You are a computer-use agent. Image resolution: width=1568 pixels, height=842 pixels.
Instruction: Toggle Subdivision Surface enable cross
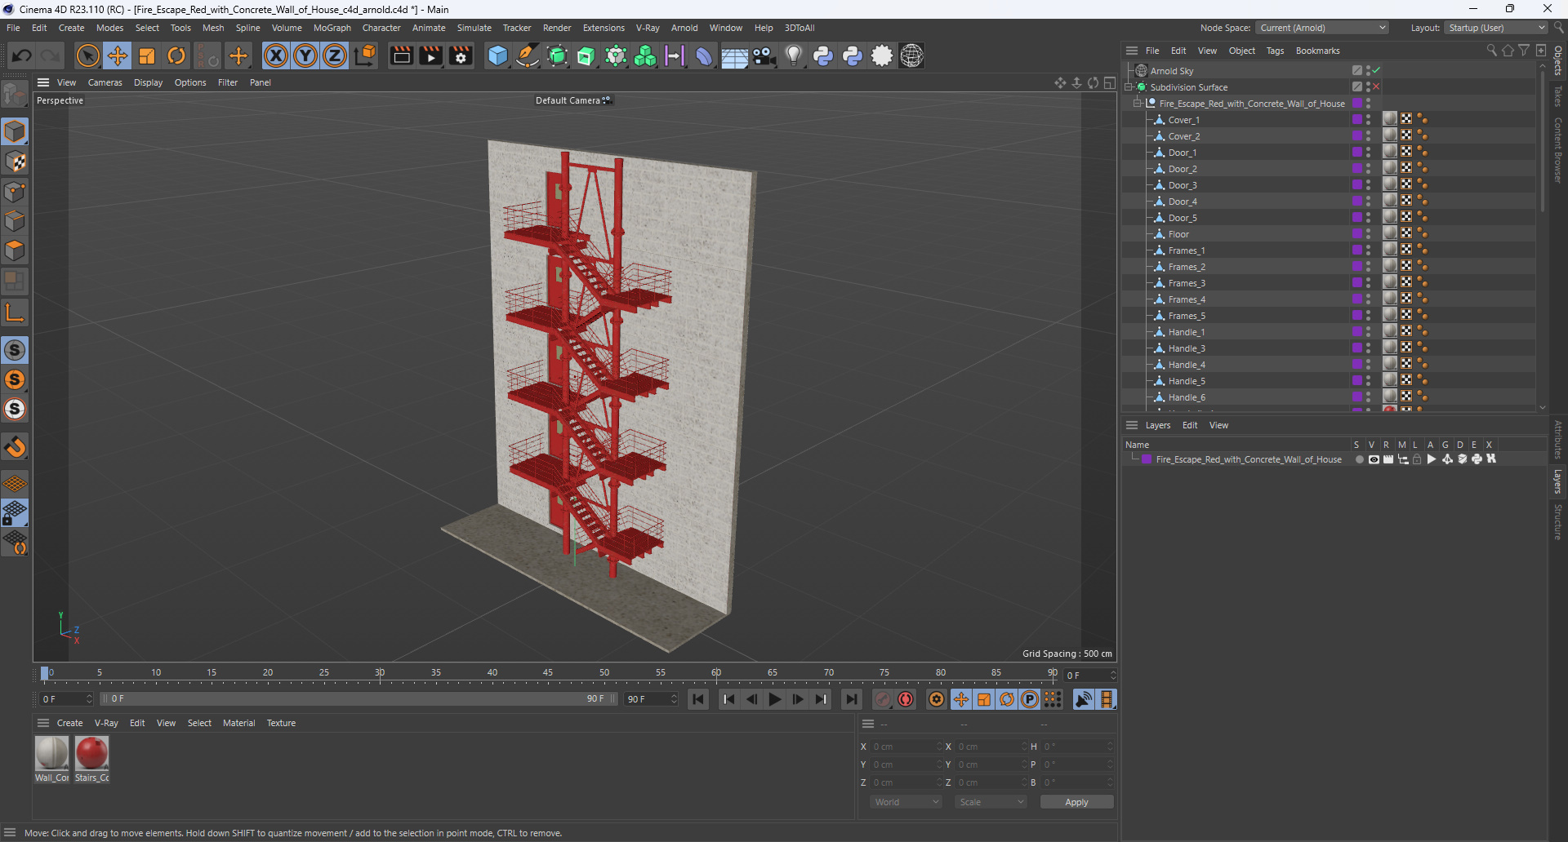(x=1376, y=86)
